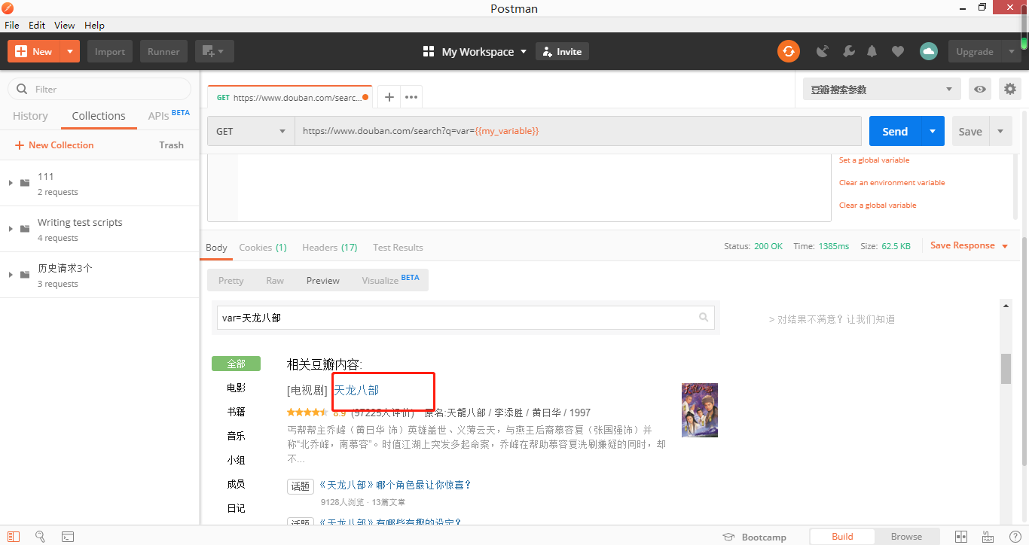Screen dimensions: 1029x545
Task: Click the blue Send button
Action: [895, 131]
